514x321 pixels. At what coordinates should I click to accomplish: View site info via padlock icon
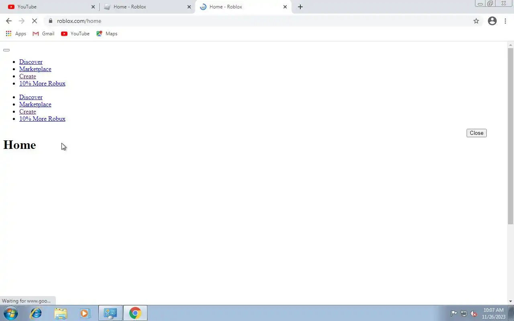(51, 21)
